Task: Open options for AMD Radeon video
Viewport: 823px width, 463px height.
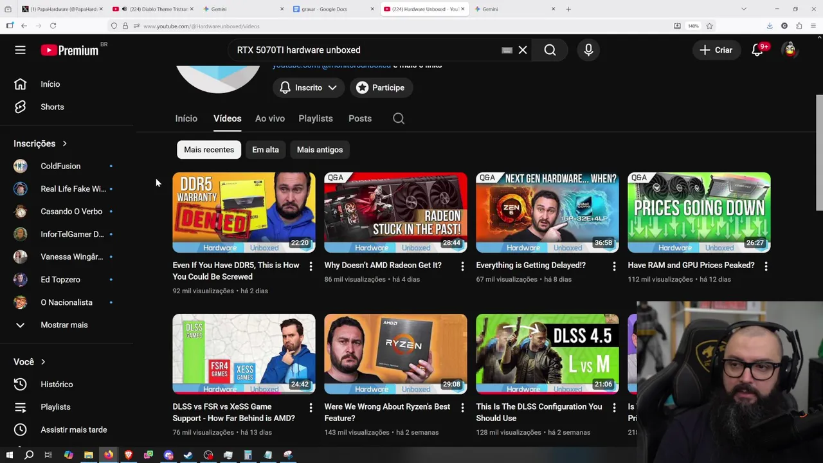Action: tap(462, 266)
